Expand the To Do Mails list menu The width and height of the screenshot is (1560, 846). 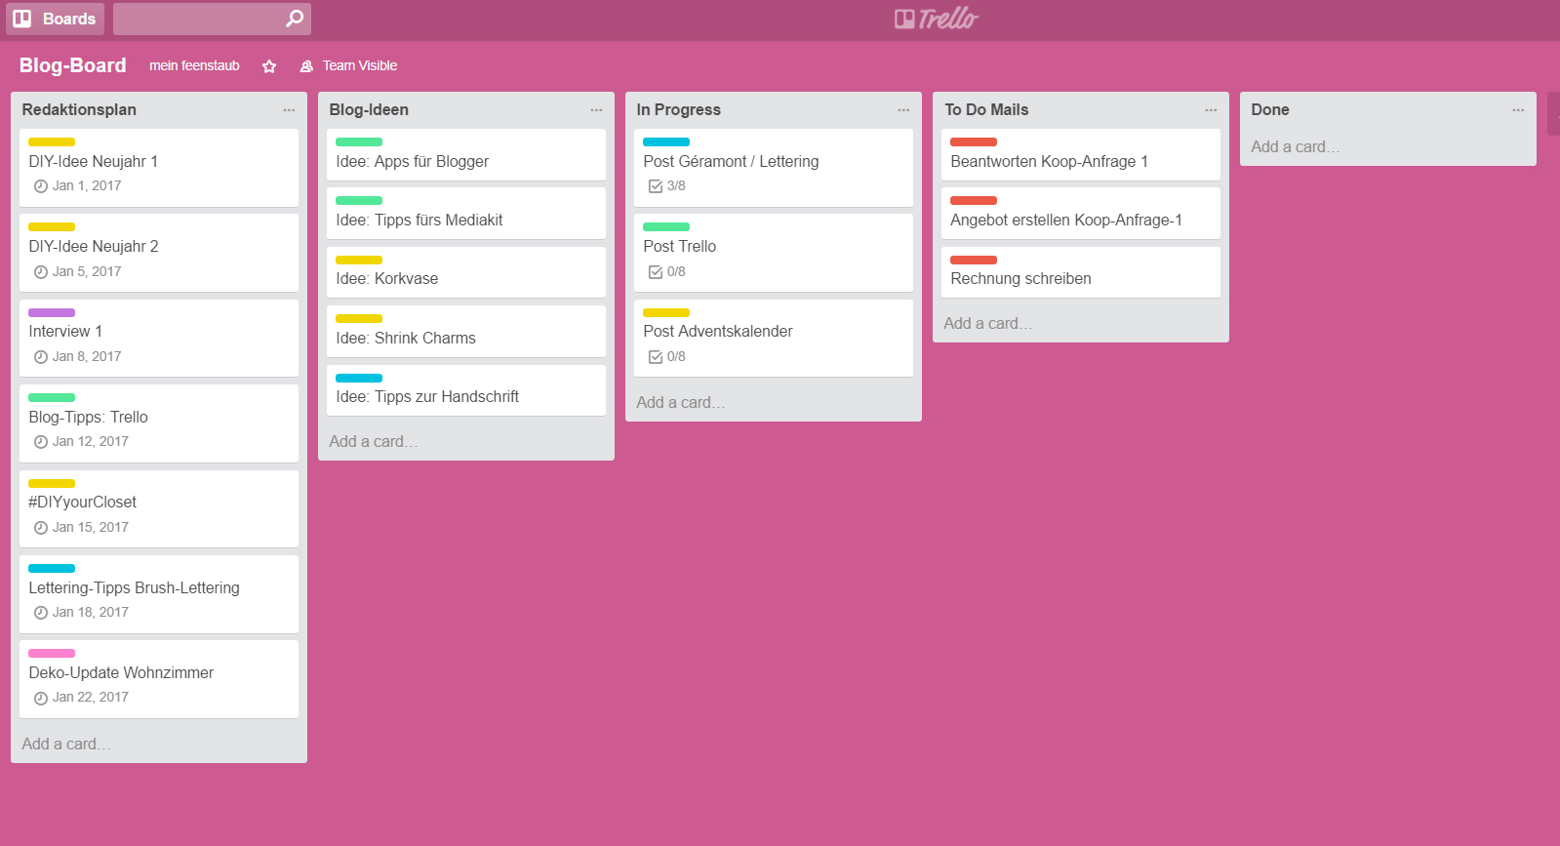[x=1211, y=110]
